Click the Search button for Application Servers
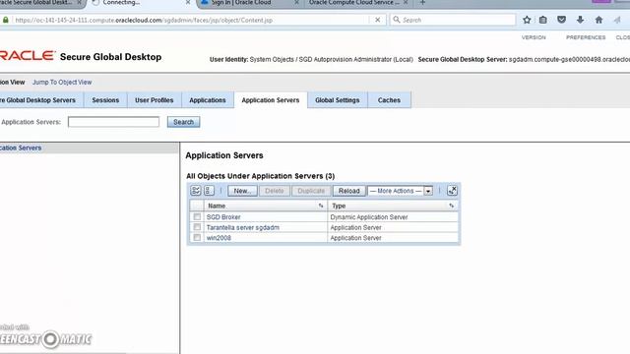This screenshot has height=354, width=630. (184, 122)
